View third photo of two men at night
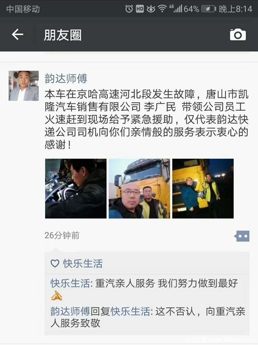 (203, 189)
